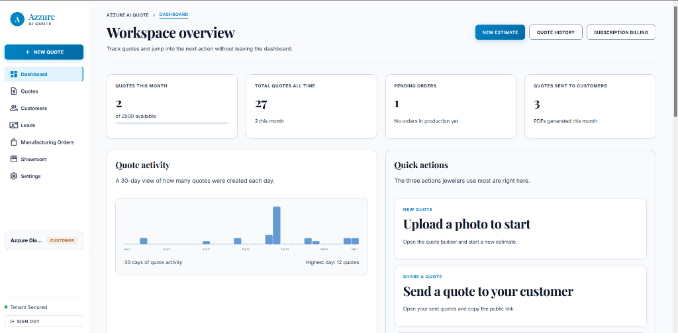Open Manufacturing Orders page
678x333 pixels.
[x=44, y=142]
